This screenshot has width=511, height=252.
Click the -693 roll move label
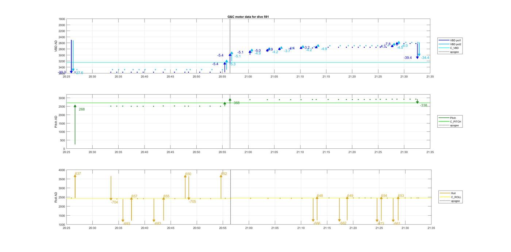click(126, 224)
